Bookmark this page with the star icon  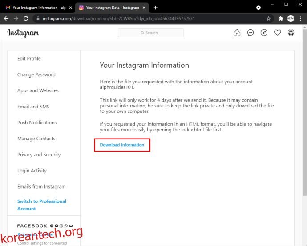pyautogui.click(x=268, y=18)
